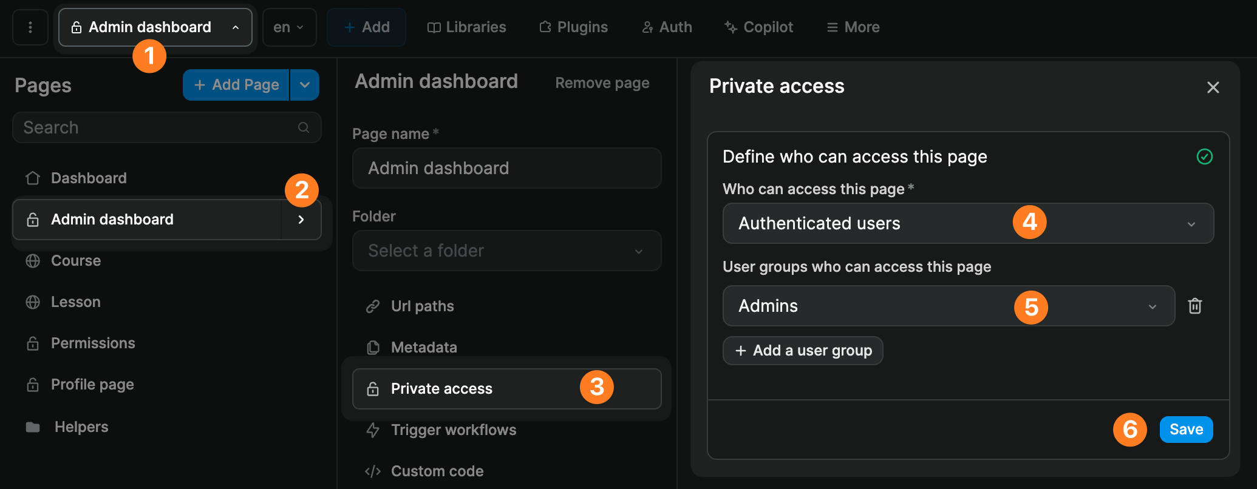Open the Admins user group dropdown
The height and width of the screenshot is (489, 1257).
click(949, 306)
